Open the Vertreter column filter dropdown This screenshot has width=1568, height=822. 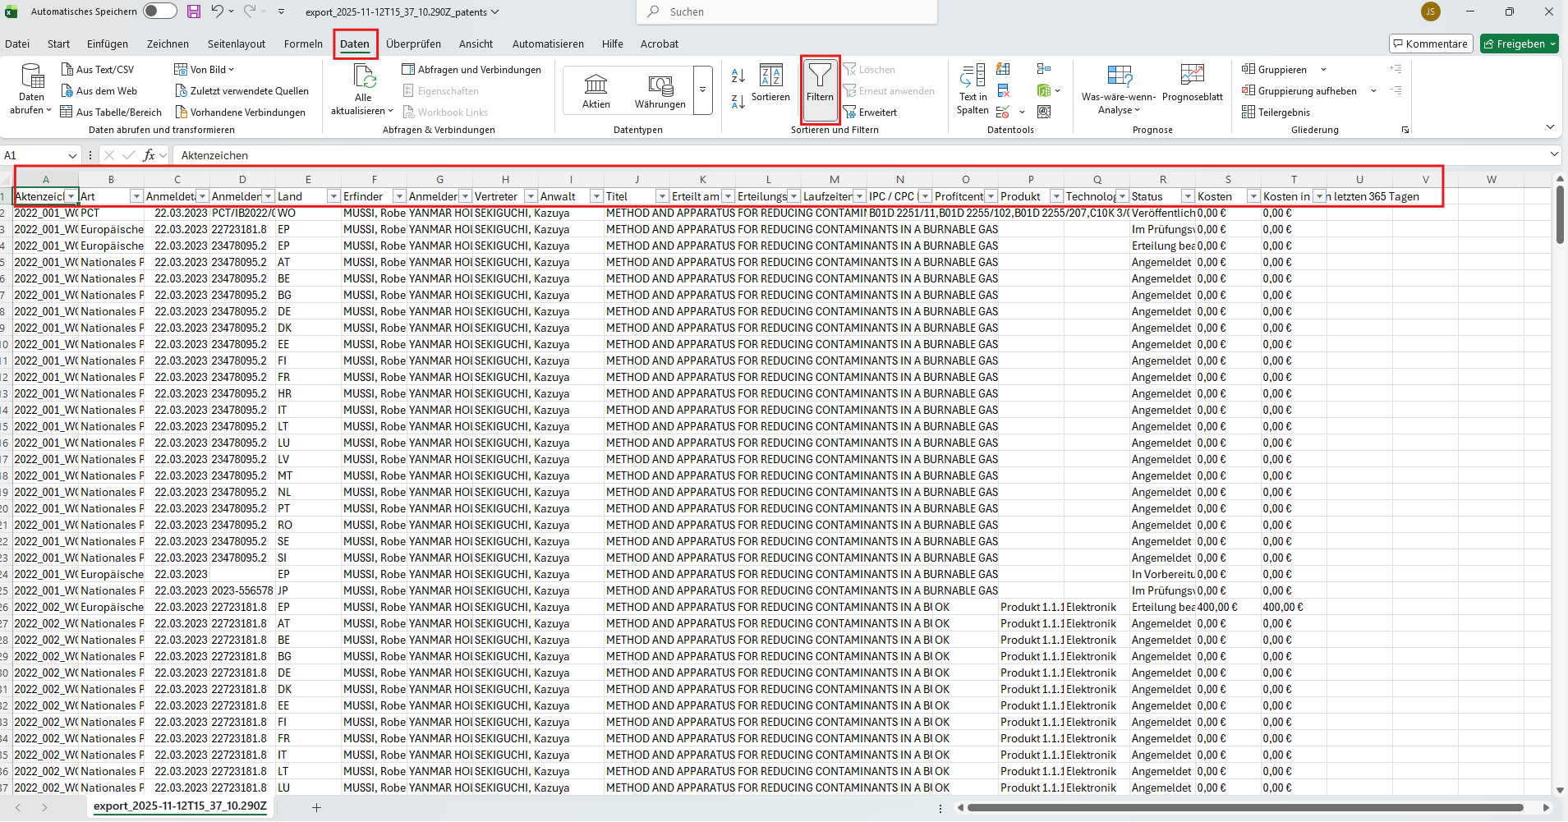coord(531,196)
